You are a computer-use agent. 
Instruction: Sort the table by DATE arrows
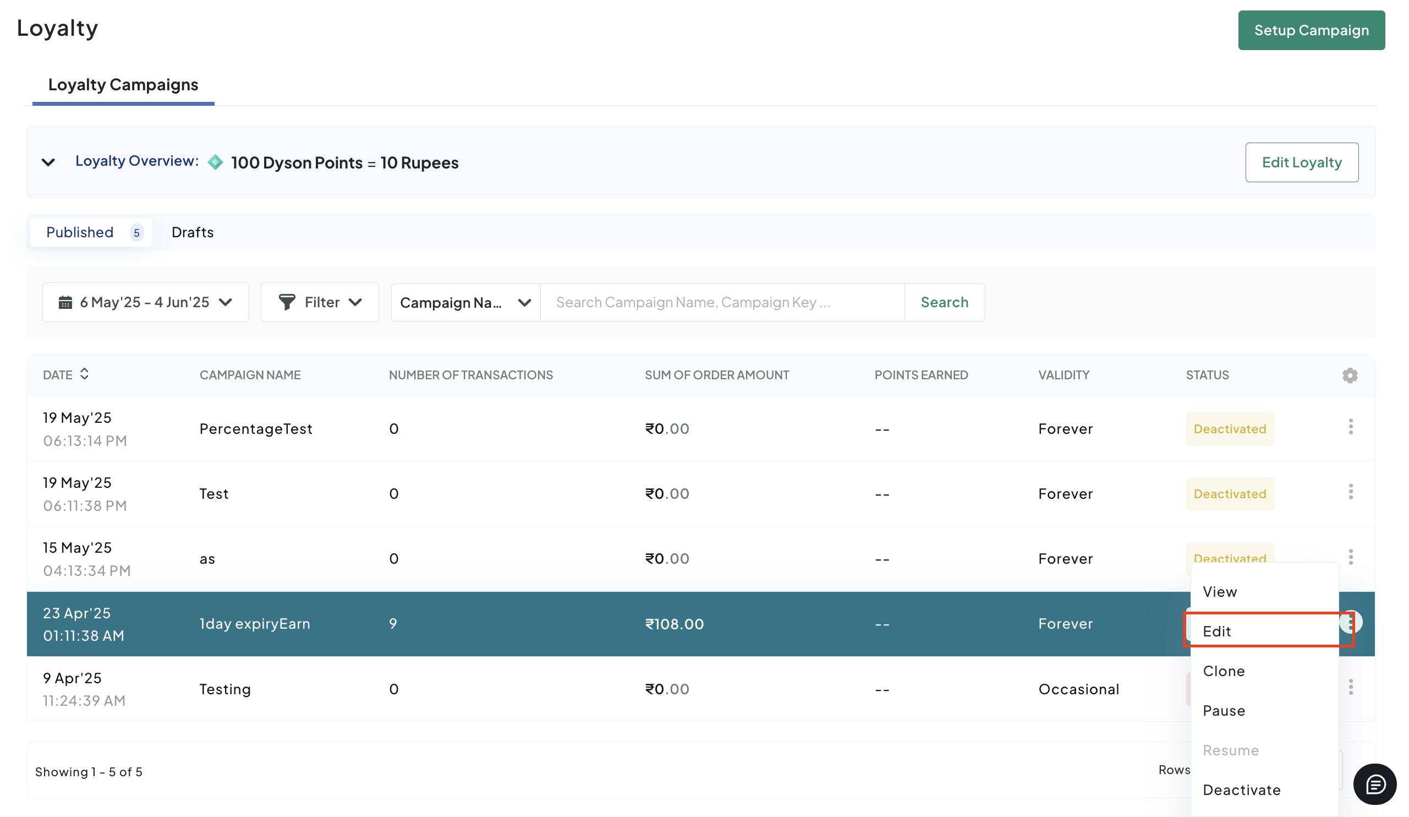click(84, 374)
